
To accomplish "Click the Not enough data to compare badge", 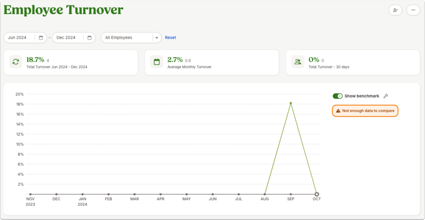I will (x=365, y=111).
